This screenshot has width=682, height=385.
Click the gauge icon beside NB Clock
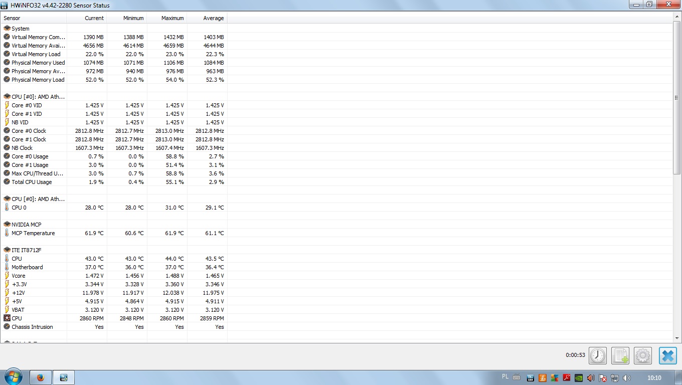[7, 148]
